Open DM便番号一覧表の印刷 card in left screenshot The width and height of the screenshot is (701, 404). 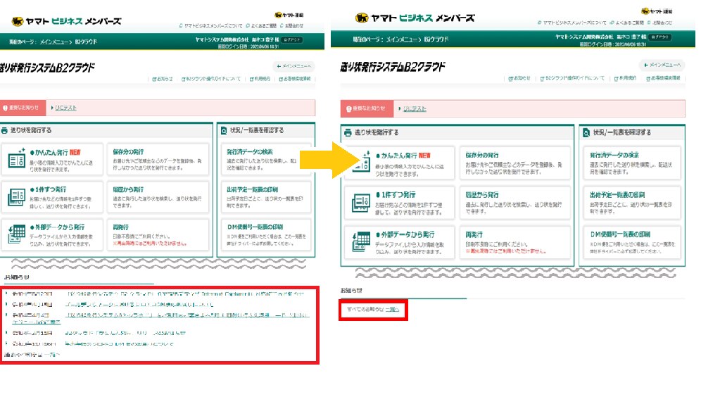point(266,234)
